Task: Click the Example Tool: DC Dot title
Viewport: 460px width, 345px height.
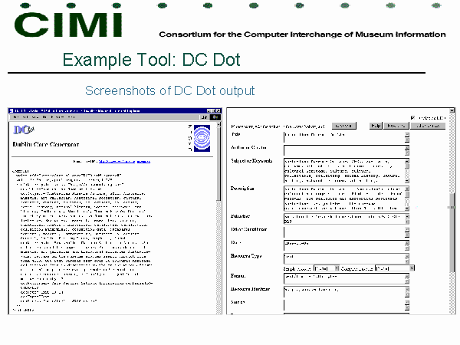Action: pos(151,60)
